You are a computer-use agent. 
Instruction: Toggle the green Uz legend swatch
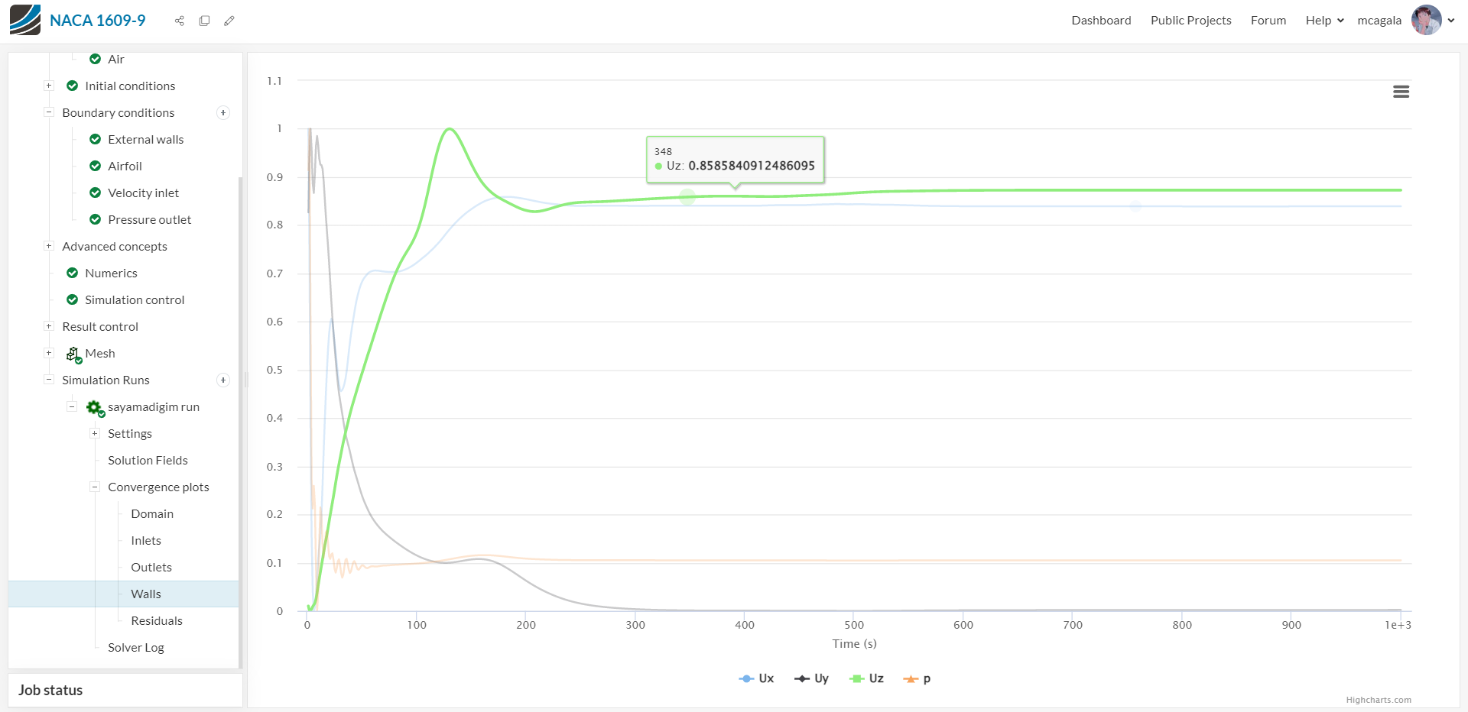(856, 678)
